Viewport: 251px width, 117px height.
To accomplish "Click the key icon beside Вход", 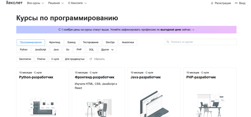I will (x=236, y=3).
